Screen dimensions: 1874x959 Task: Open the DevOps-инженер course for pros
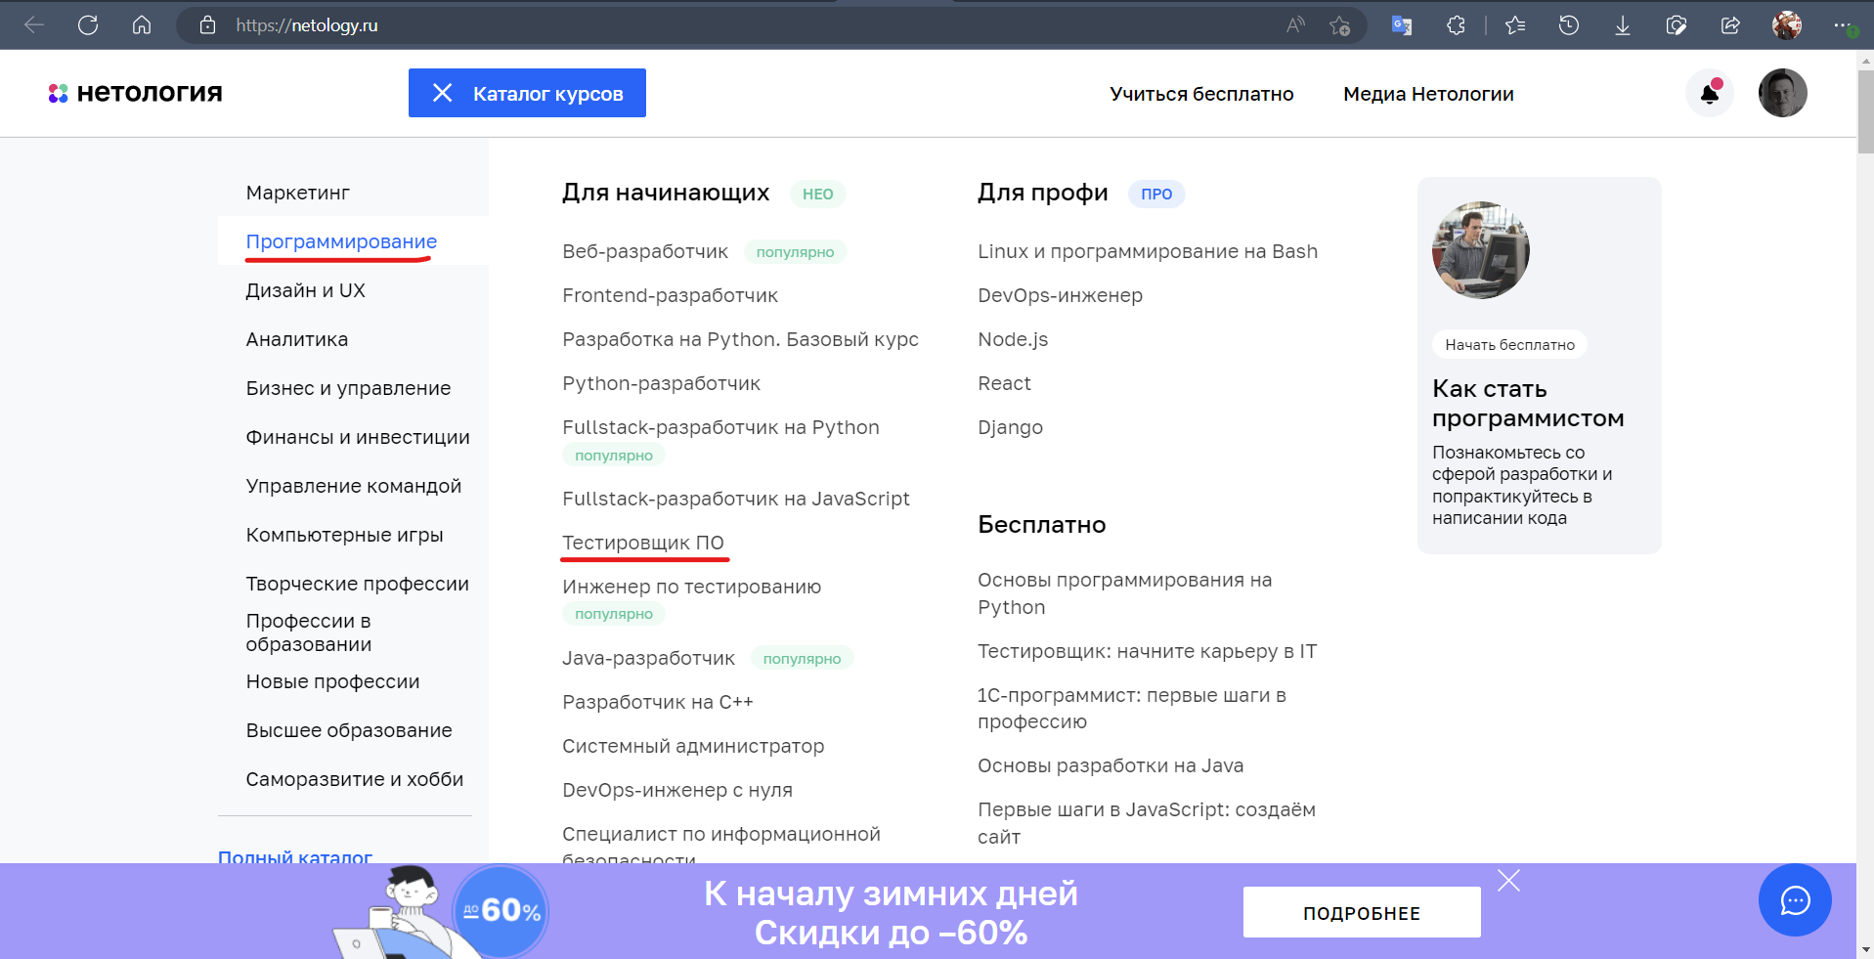(1060, 295)
